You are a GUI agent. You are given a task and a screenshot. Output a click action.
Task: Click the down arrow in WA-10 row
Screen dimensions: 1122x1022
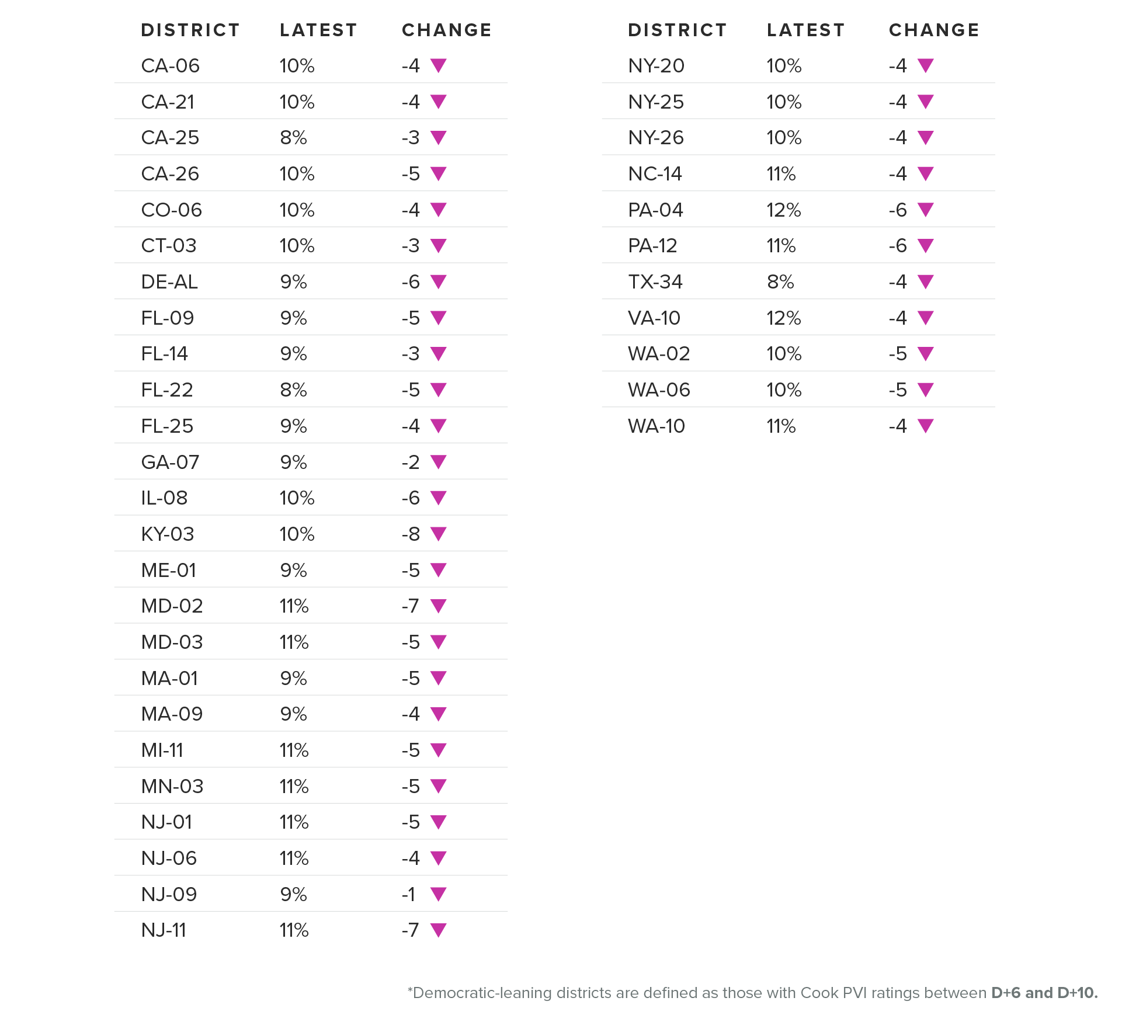coord(925,426)
